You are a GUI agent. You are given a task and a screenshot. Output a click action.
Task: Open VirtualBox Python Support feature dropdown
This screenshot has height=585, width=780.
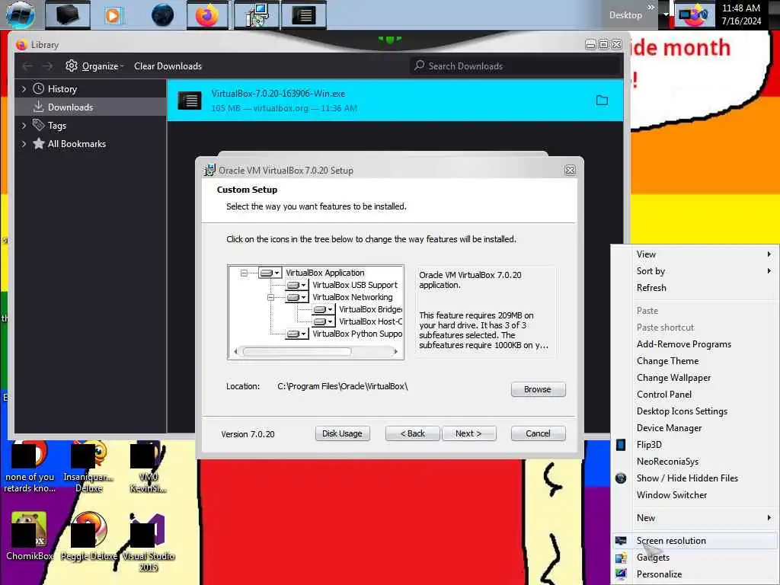297,334
